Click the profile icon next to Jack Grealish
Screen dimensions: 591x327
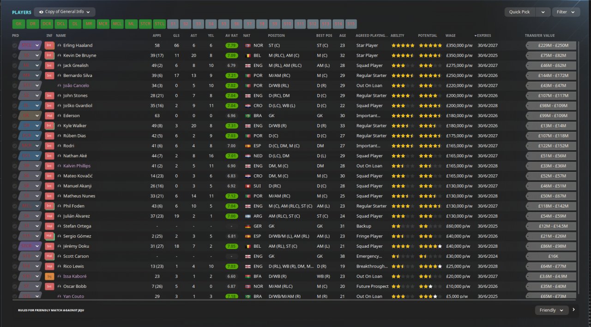coord(60,65)
